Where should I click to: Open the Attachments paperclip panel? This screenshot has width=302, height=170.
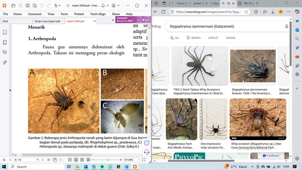pyautogui.click(x=5, y=62)
